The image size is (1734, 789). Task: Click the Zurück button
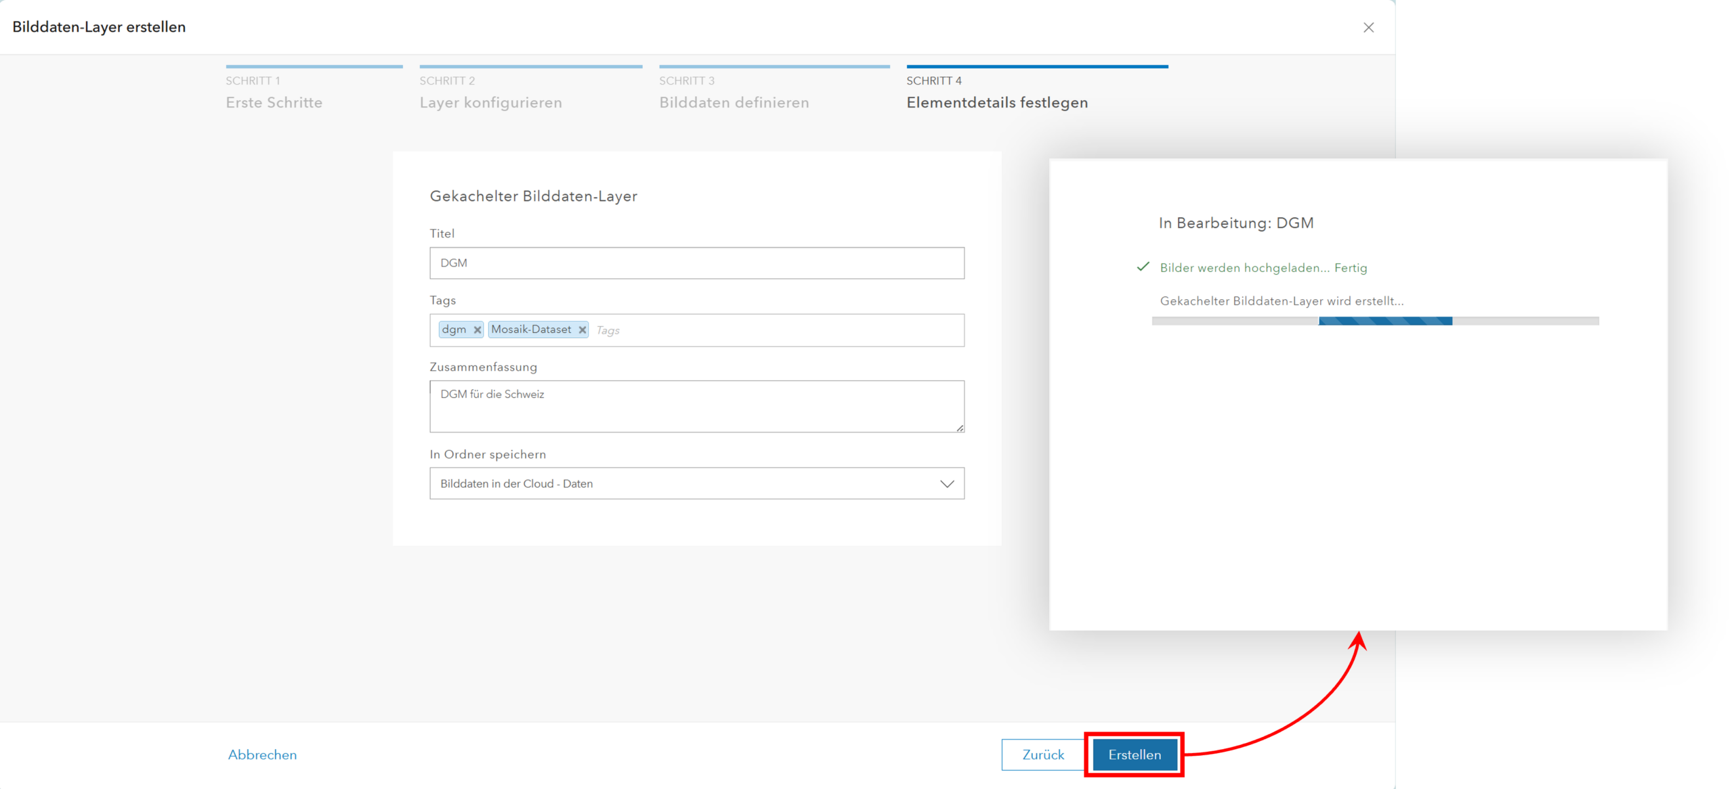(x=1042, y=754)
